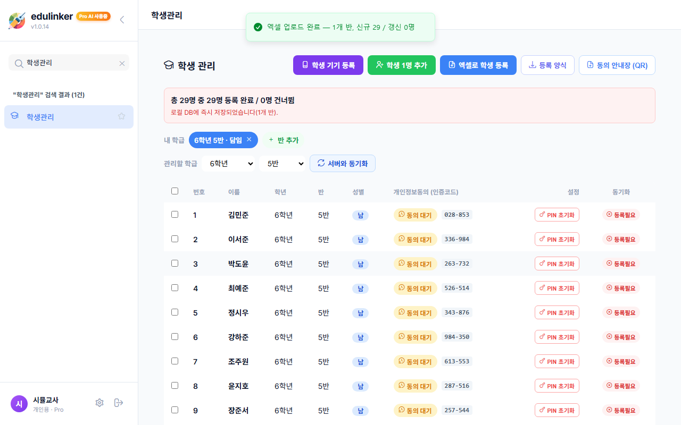Image resolution: width=681 pixels, height=425 pixels.
Task: Check the box for 박도윤
Action: [175, 263]
